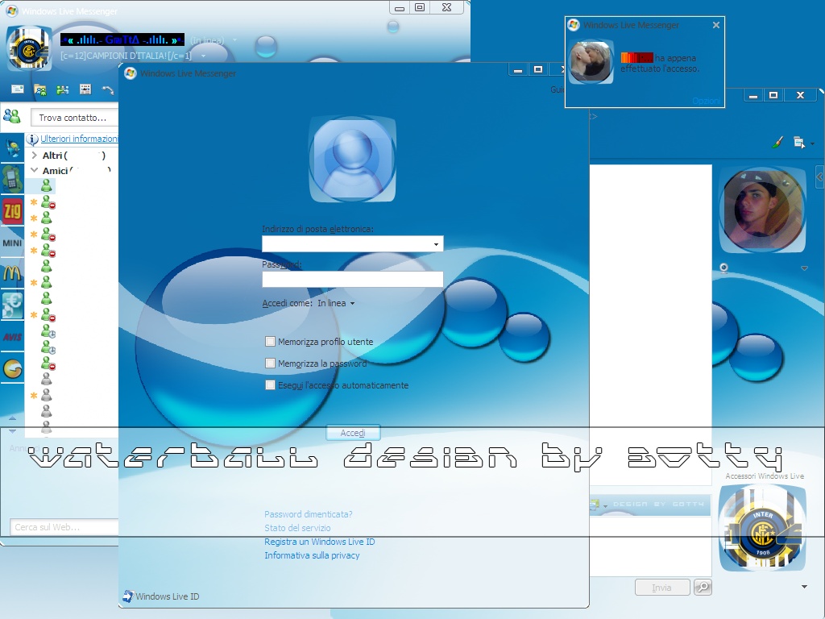Open the euro currency tab in the sidebar
825x619 pixels.
pyautogui.click(x=12, y=305)
